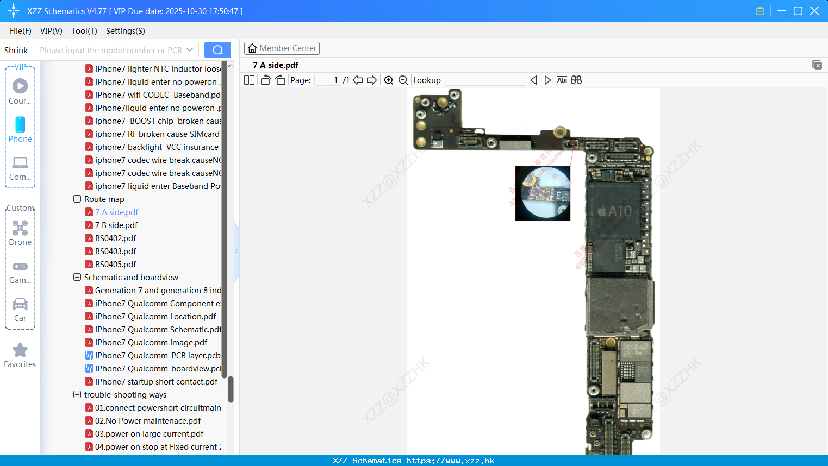Collapse the Route map folder
The width and height of the screenshot is (828, 466).
point(77,199)
